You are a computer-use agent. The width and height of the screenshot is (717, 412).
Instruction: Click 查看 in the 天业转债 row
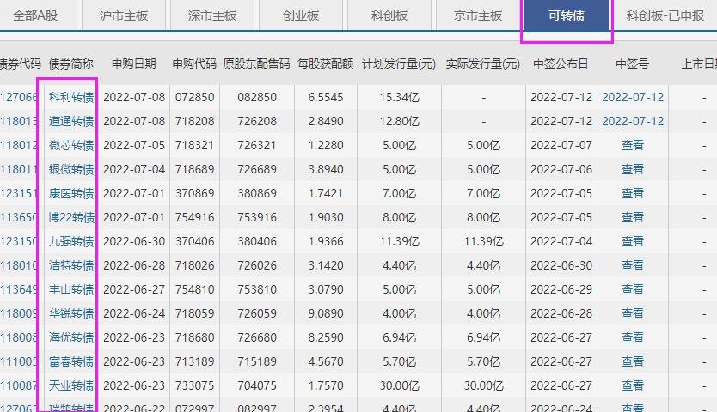point(633,385)
